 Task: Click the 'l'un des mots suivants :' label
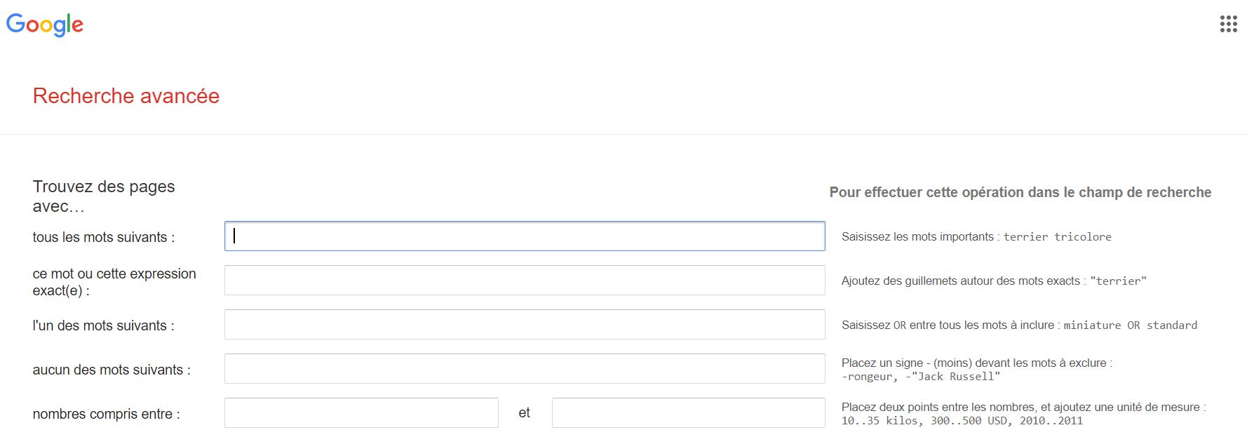pyautogui.click(x=103, y=325)
